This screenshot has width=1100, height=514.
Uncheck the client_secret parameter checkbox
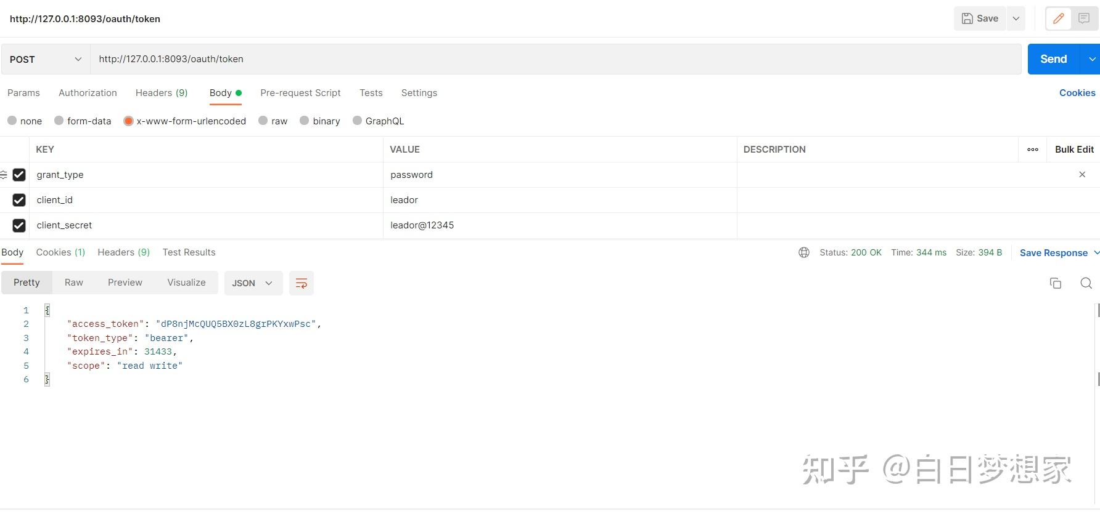pos(19,225)
